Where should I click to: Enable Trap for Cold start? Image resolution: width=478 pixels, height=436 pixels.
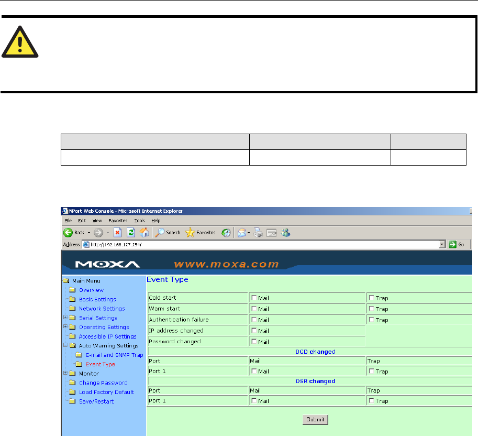click(371, 298)
